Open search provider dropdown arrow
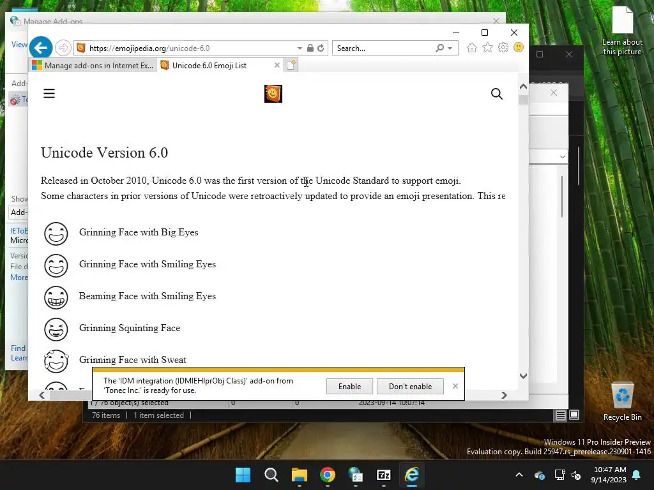654x490 pixels. tap(450, 48)
